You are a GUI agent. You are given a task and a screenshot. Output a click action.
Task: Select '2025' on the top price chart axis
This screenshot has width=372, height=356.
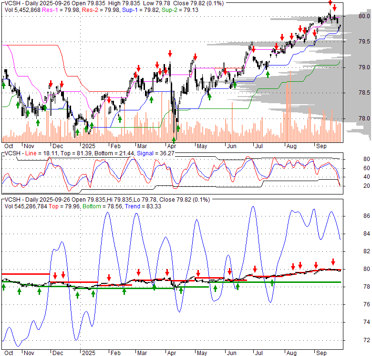(x=89, y=146)
